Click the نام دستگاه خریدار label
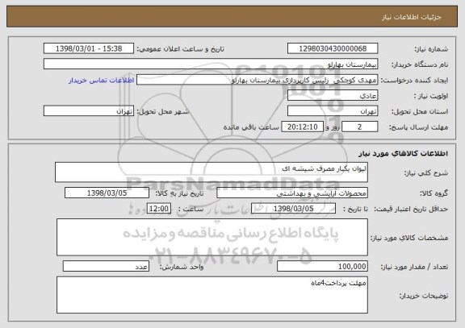This screenshot has height=328, width=465. click(x=420, y=64)
